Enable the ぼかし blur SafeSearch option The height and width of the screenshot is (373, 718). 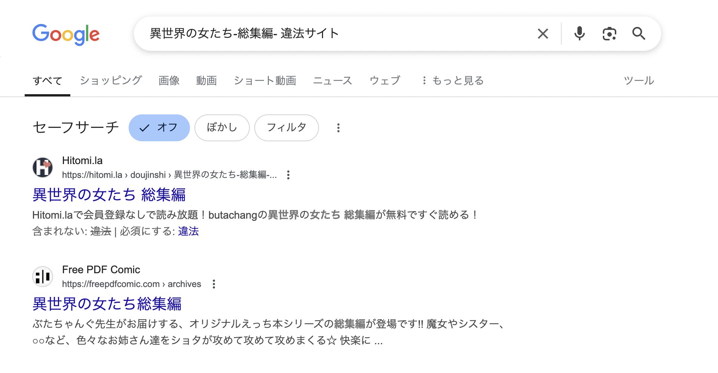pos(222,127)
